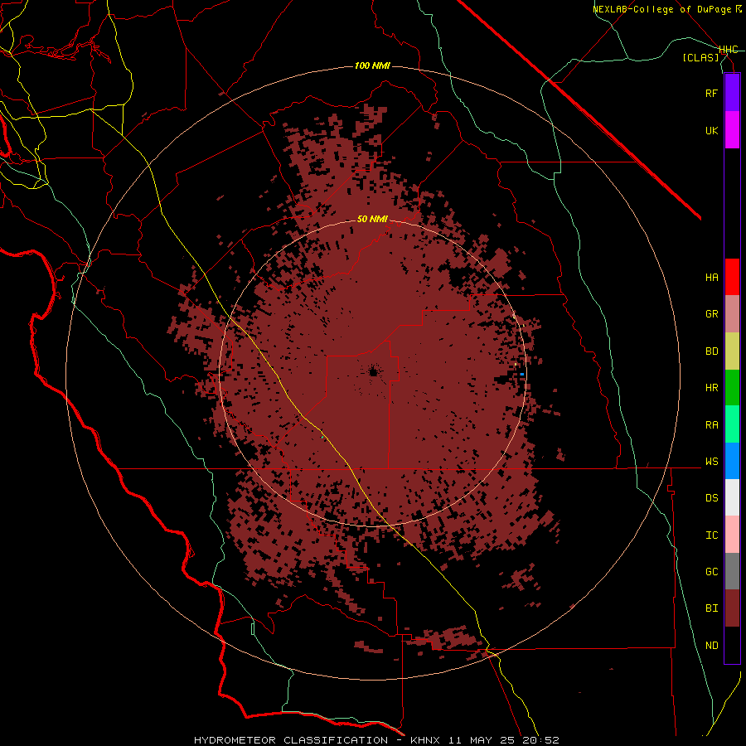Screen dimensions: 746x746
Task: Click the GR legend label
Action: pyautogui.click(x=711, y=314)
